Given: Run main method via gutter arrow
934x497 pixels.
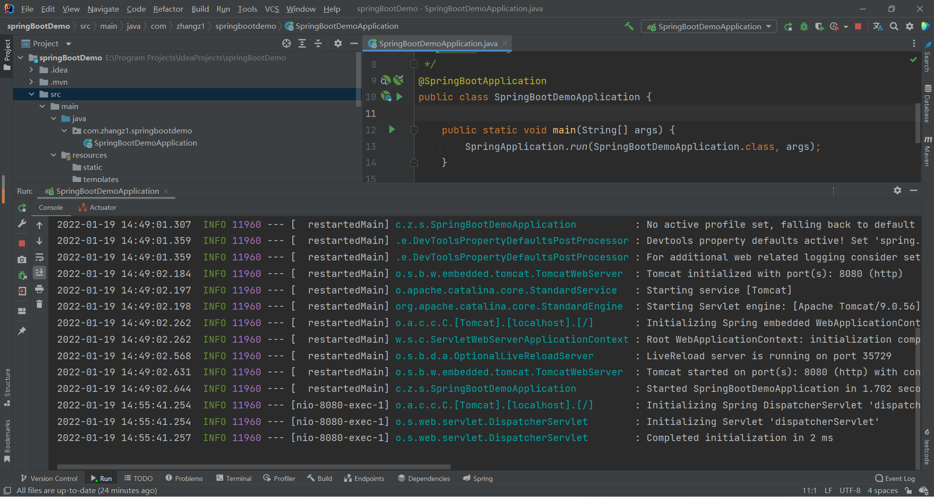Looking at the screenshot, I should click(x=392, y=130).
